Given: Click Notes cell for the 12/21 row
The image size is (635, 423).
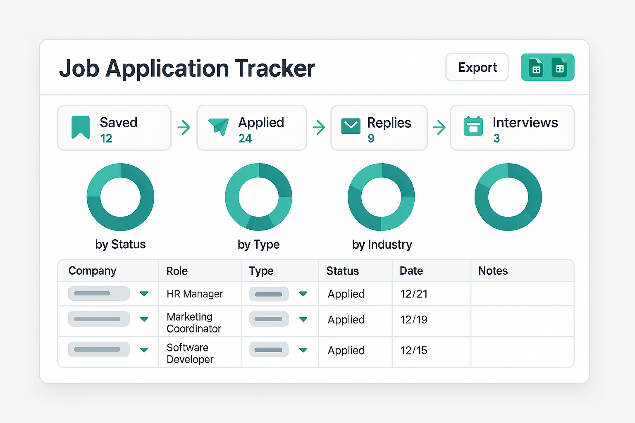Looking at the screenshot, I should click(x=522, y=294).
